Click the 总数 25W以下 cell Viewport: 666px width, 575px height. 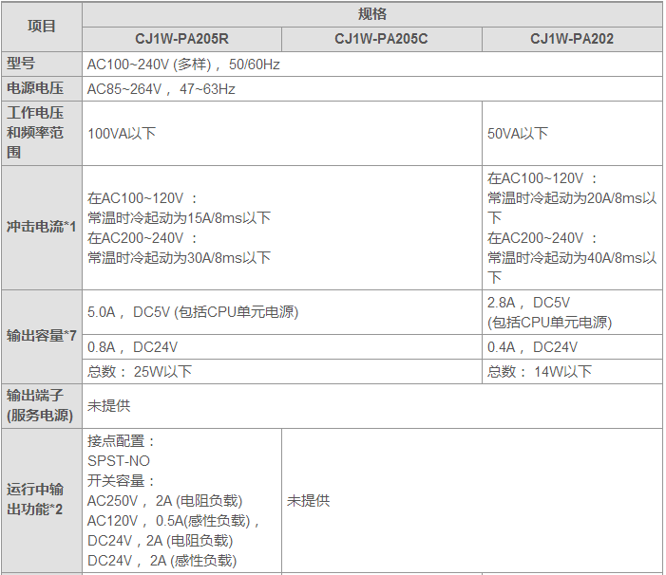pyautogui.click(x=140, y=372)
